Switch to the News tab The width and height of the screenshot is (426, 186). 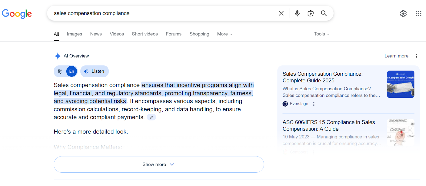(x=96, y=34)
